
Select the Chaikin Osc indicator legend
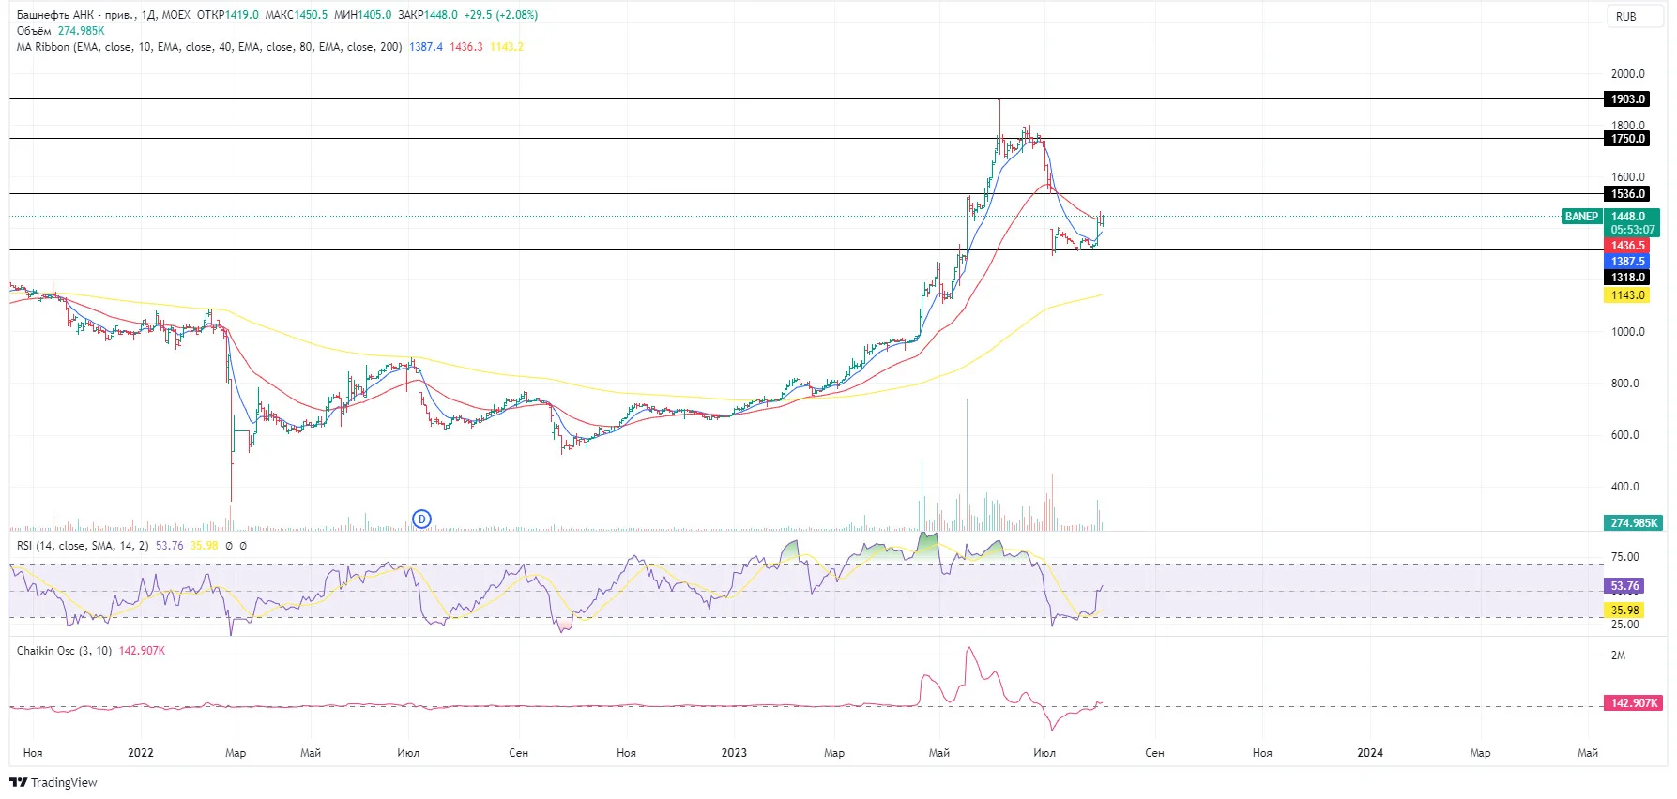point(64,651)
